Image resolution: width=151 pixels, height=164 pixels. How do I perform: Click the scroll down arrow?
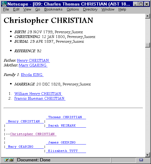pyautogui.click(x=148, y=155)
